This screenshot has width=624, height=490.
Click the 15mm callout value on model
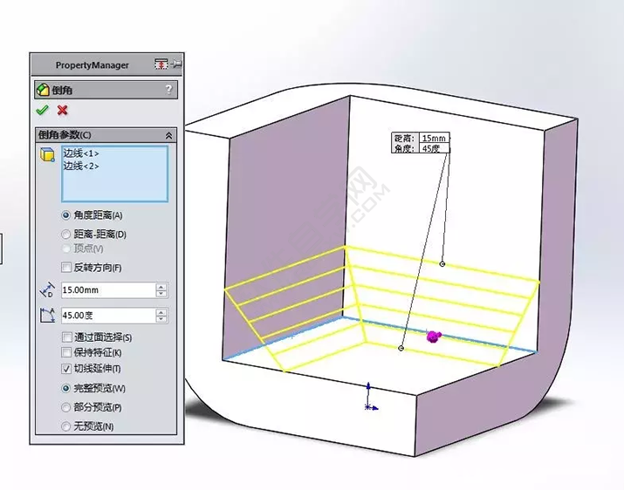(x=434, y=138)
